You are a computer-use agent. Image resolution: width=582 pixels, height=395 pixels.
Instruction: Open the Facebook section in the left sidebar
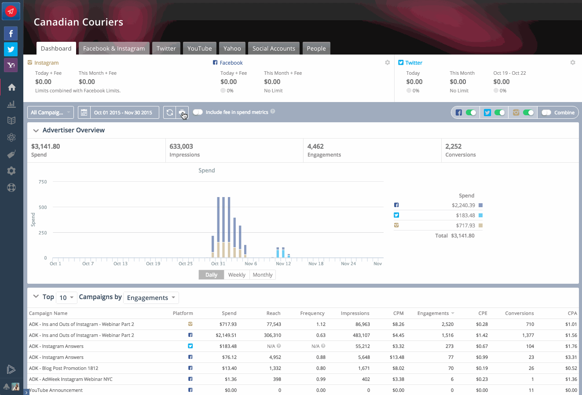pyautogui.click(x=11, y=33)
